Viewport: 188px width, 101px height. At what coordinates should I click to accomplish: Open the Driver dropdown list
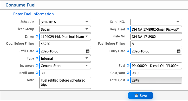(x=65, y=37)
